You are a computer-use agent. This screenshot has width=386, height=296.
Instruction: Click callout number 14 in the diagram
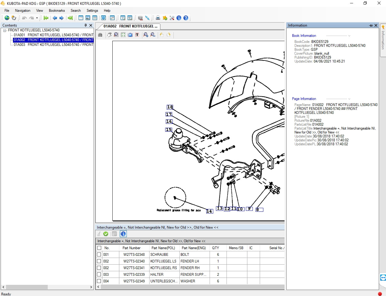209,211
